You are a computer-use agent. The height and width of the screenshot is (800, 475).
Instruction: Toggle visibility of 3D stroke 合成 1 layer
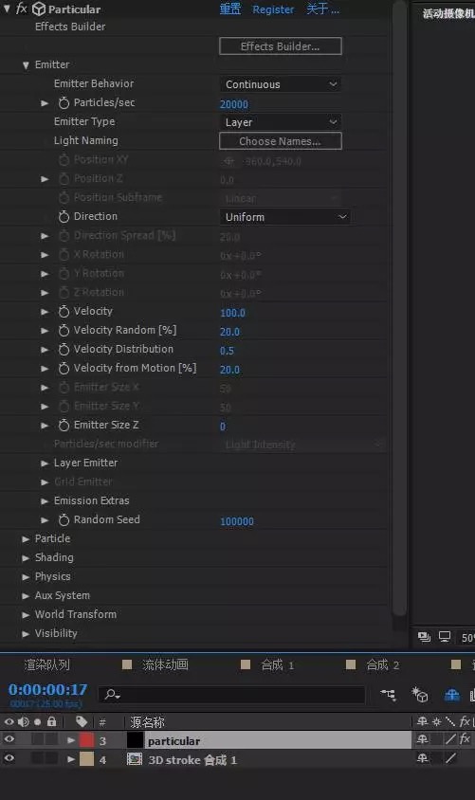tap(9, 759)
